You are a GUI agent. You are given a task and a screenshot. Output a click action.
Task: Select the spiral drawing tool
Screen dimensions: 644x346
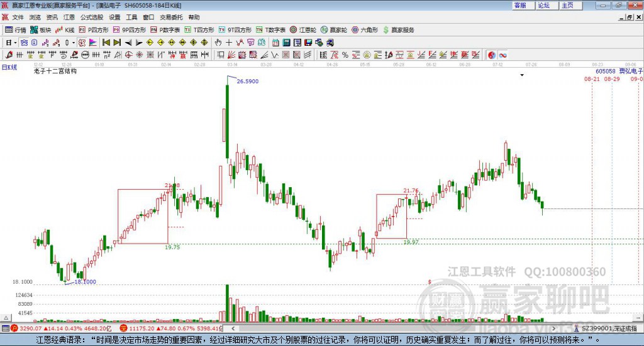pyautogui.click(x=64, y=55)
